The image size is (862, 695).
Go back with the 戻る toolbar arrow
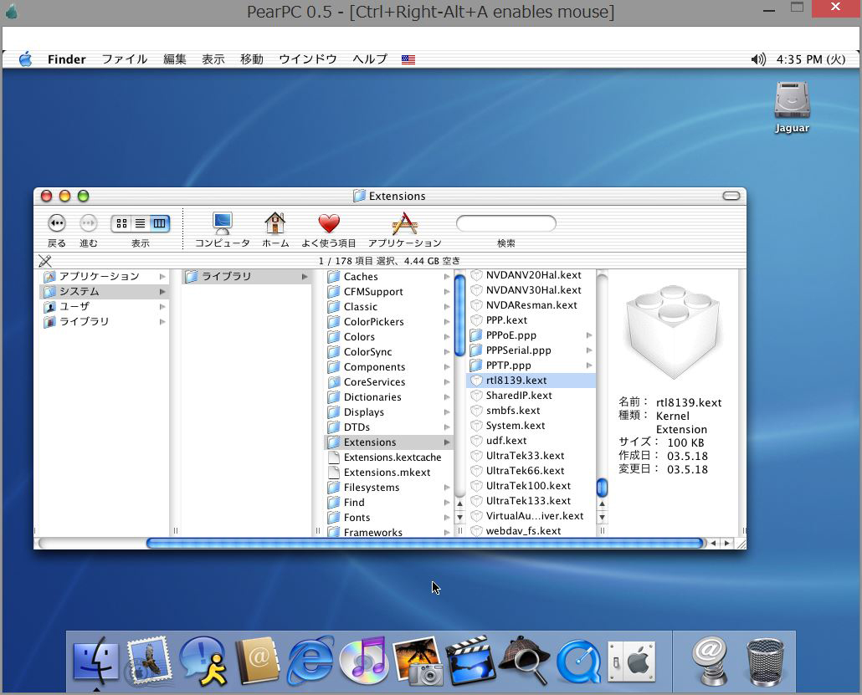(x=57, y=223)
